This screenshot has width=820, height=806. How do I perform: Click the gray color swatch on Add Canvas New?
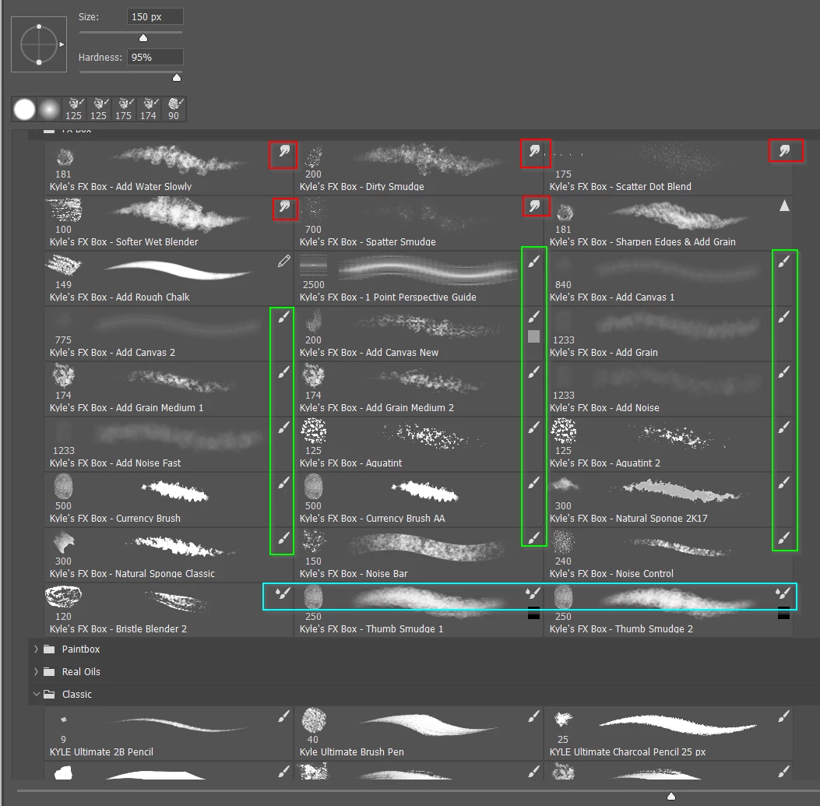point(533,336)
